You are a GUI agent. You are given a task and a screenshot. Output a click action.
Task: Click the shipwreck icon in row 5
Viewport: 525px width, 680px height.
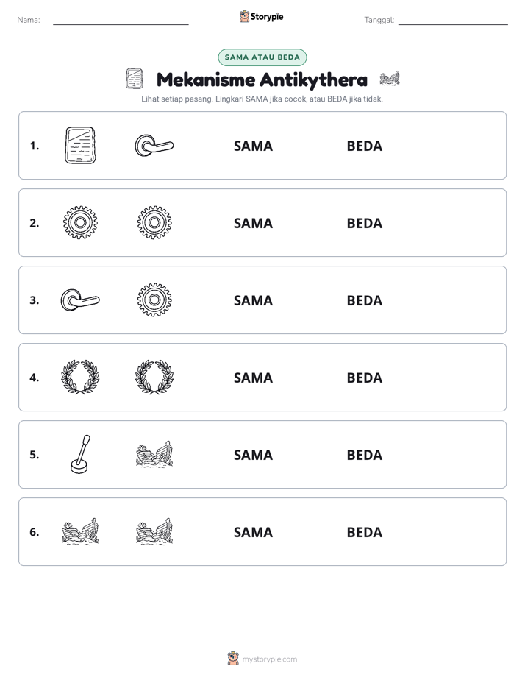coord(154,454)
